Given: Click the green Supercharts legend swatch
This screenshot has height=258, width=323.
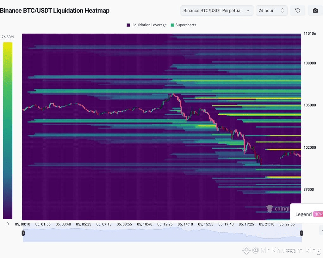Looking at the screenshot, I should coord(172,25).
